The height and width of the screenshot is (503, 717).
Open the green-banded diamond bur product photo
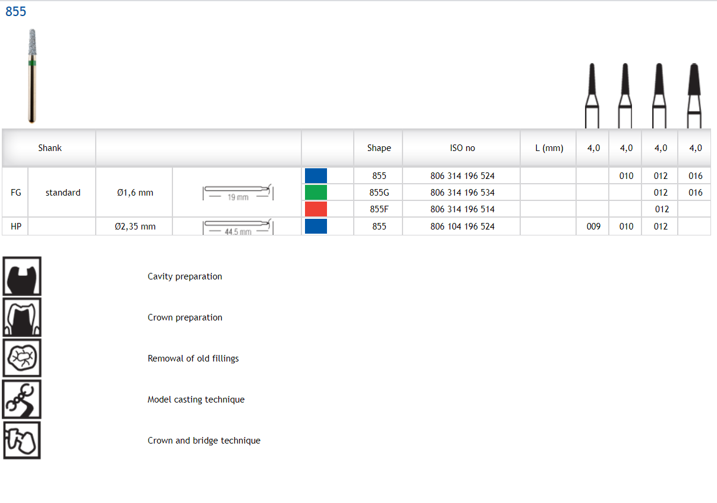32,76
